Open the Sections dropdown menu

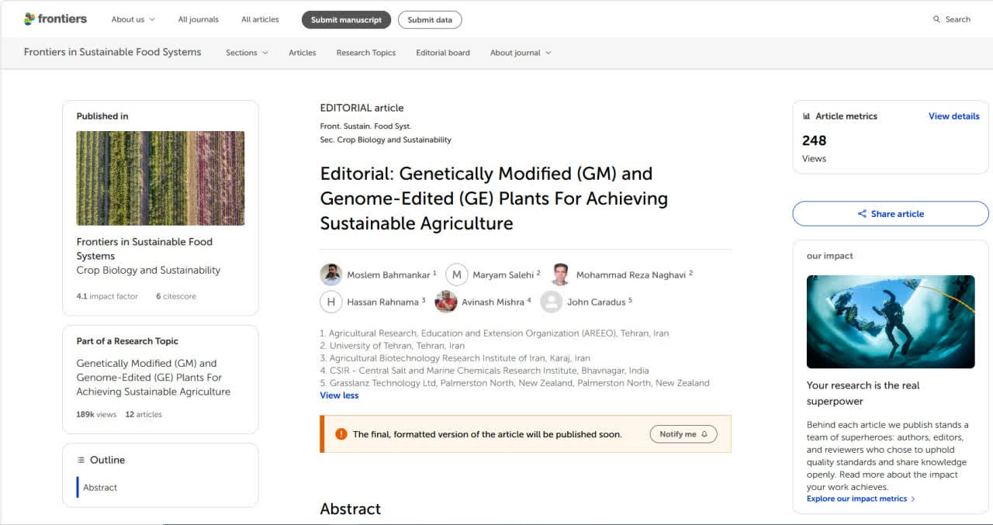[x=247, y=53]
